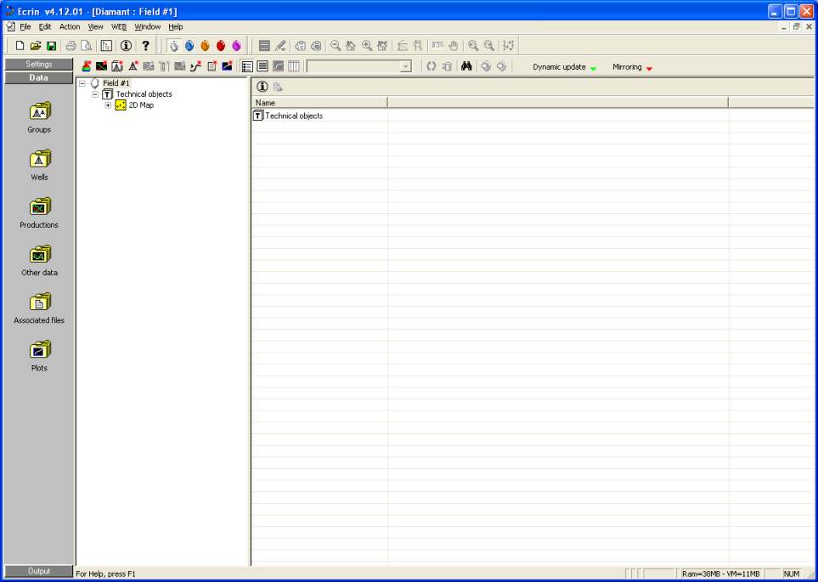Viewport: 818px width, 582px height.
Task: Open the Wells data folder icon
Action: 39,159
